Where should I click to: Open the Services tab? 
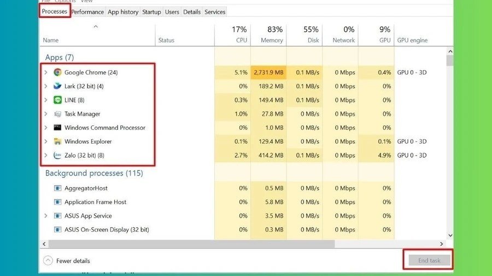tap(215, 12)
